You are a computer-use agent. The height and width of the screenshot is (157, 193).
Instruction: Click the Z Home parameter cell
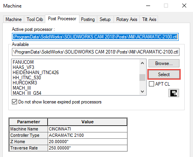29,142
